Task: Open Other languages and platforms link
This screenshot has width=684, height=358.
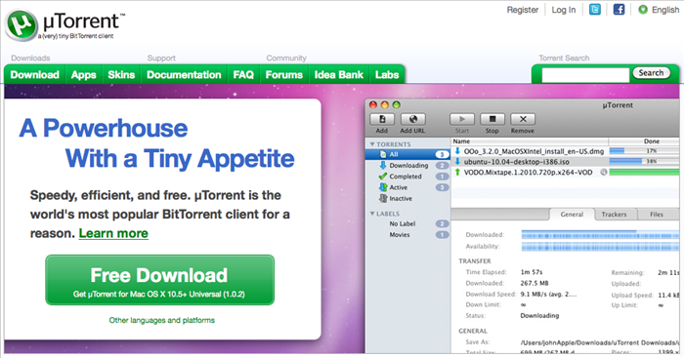Action: click(x=162, y=320)
